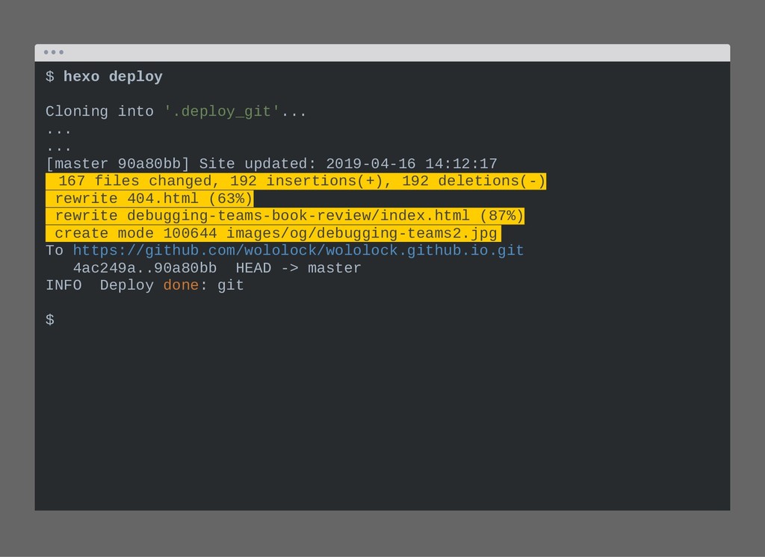This screenshot has height=557, width=765.
Task: Click the gray window title bar
Action: coord(382,53)
